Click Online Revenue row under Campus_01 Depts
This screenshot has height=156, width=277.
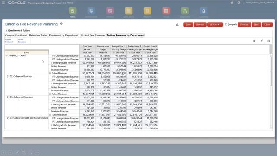point(58,66)
